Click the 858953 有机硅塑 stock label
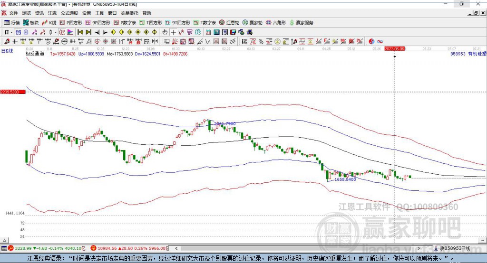Image resolution: width=487 pixels, height=263 pixels. point(468,54)
